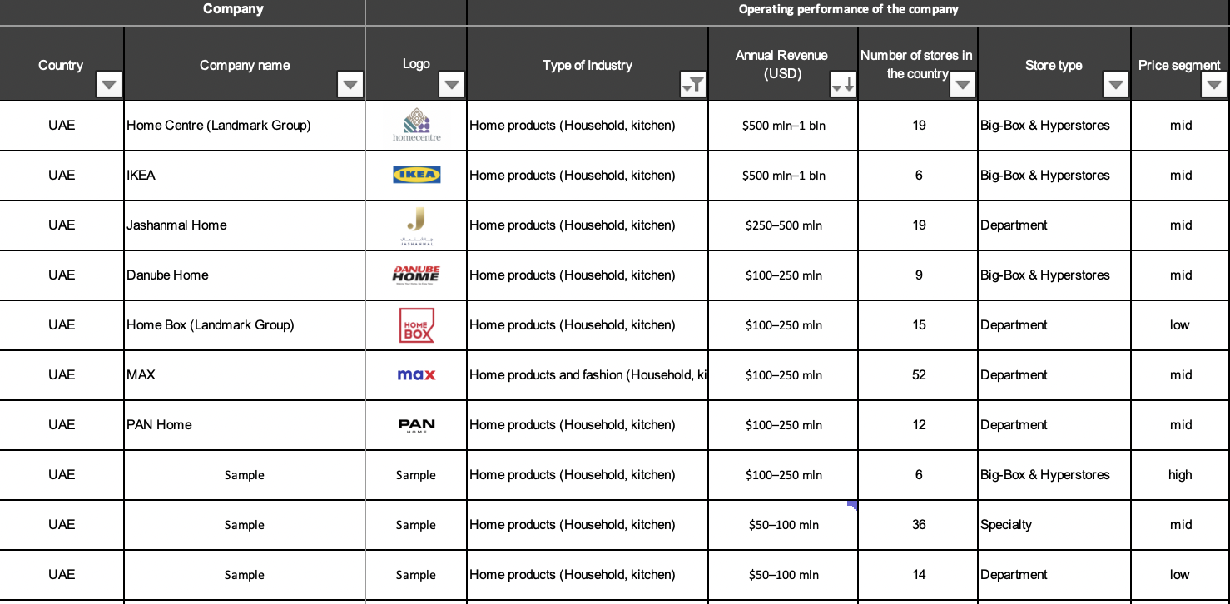Select Danube Home's store count '9' cell
This screenshot has width=1230, height=604.
point(918,275)
